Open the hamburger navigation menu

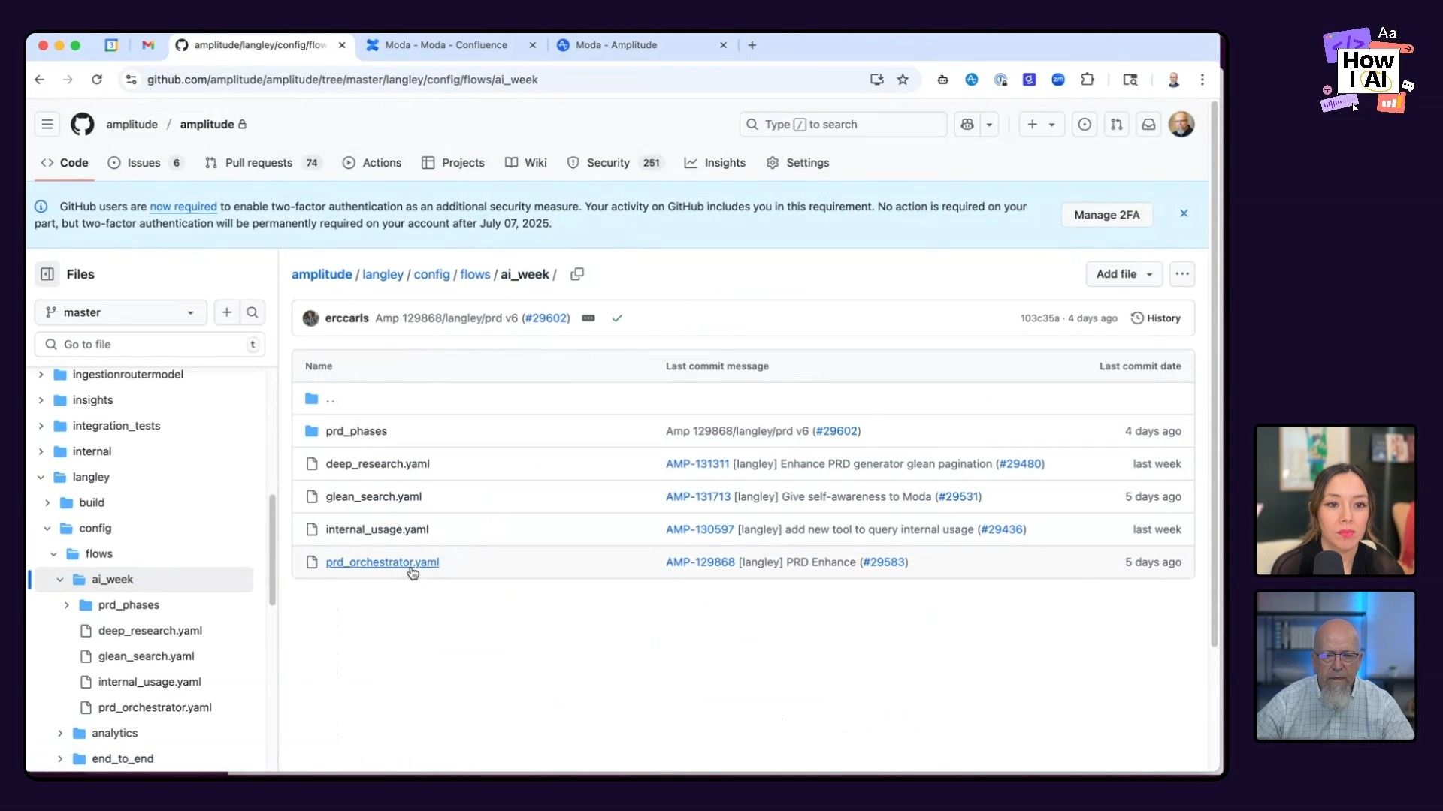[x=47, y=124]
